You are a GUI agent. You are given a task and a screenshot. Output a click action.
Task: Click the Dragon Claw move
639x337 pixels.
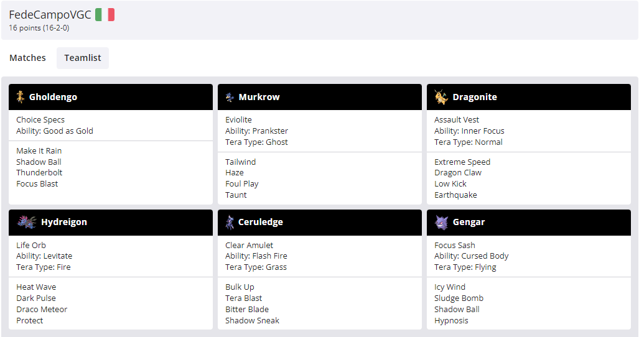tap(458, 173)
